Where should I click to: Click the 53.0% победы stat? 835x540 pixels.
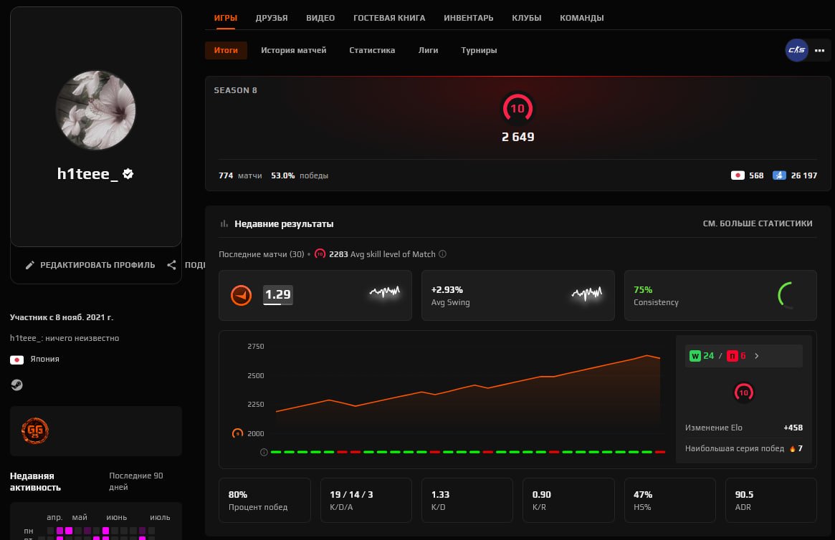[300, 175]
